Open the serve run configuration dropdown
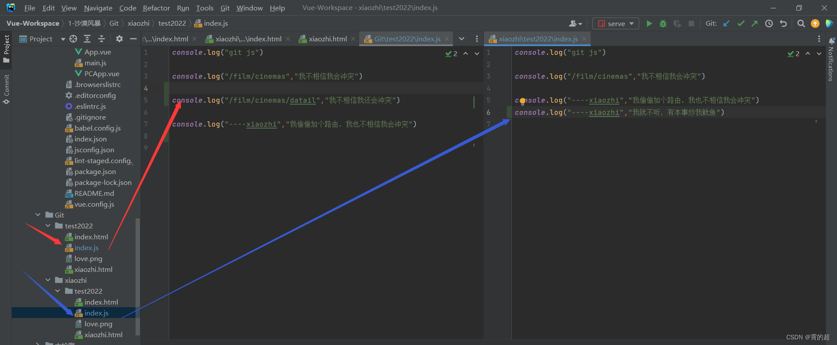Image resolution: width=837 pixels, height=345 pixels. [616, 23]
